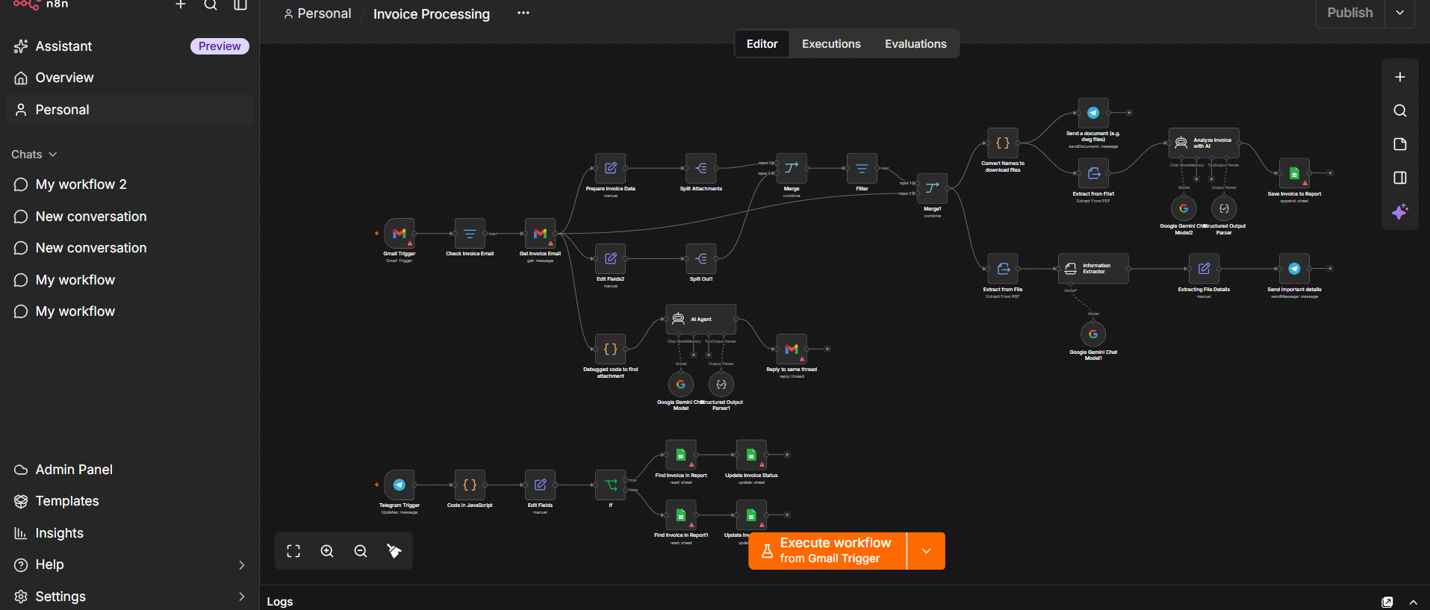
Task: Select the AI Agent node
Action: [x=700, y=319]
